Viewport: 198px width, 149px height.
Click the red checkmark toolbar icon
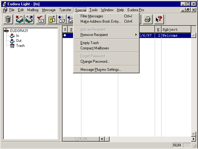(41, 19)
